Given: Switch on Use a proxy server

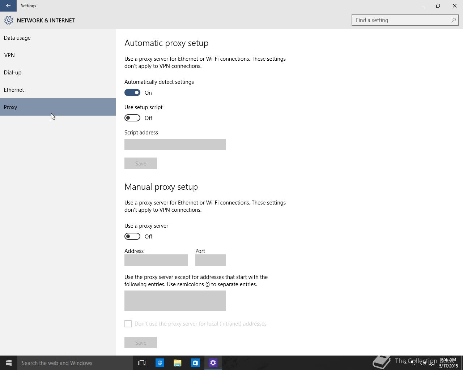Looking at the screenshot, I should coord(132,236).
